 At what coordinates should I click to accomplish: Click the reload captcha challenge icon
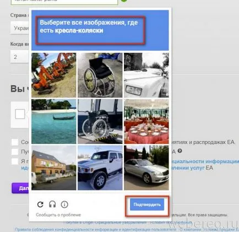tap(40, 204)
